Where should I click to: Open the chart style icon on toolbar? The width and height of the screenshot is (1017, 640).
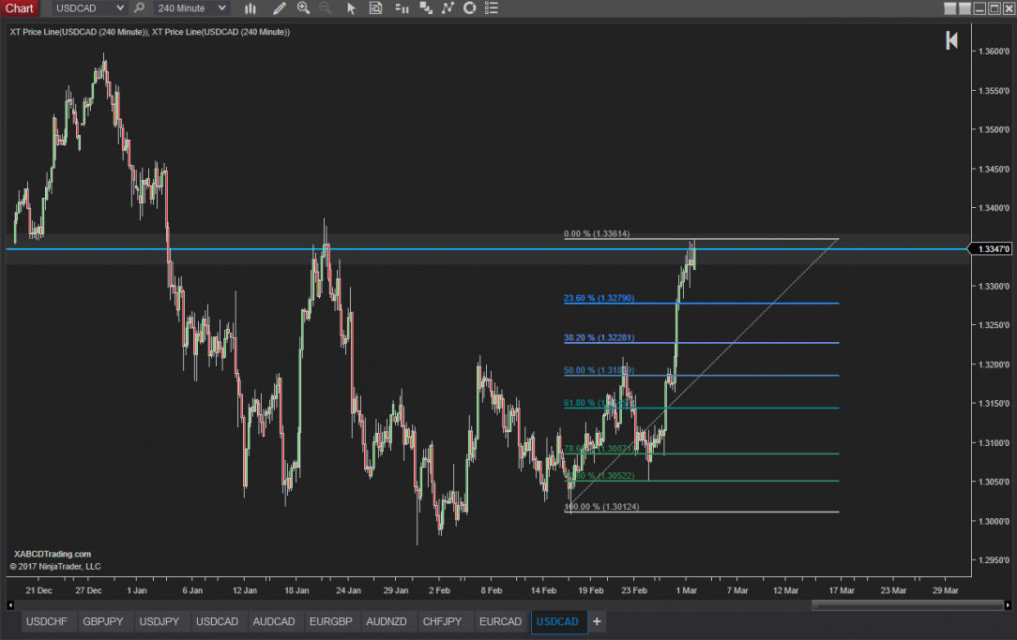click(250, 8)
